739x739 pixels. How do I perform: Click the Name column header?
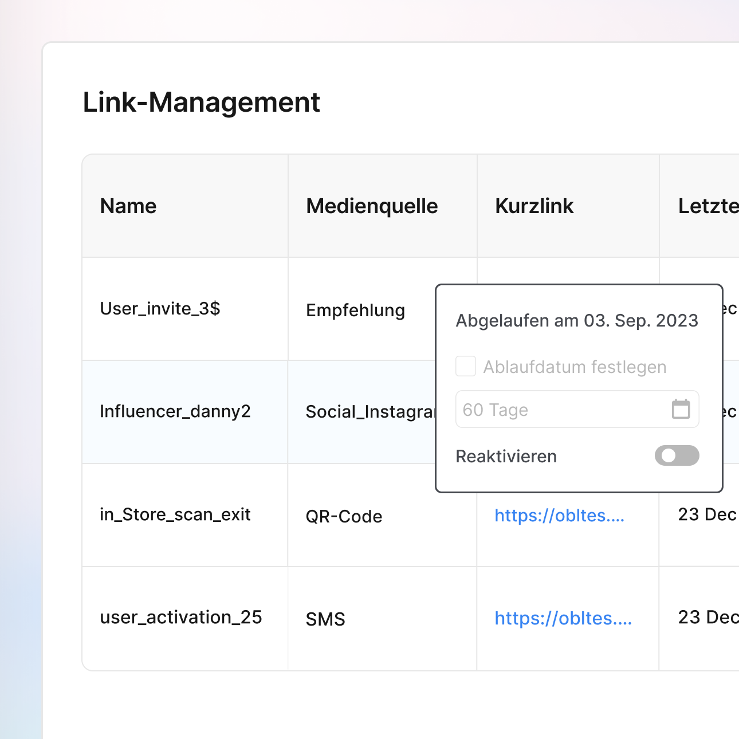click(x=128, y=206)
